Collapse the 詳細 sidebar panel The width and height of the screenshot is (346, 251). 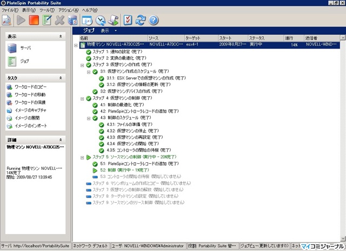[x=61, y=140]
